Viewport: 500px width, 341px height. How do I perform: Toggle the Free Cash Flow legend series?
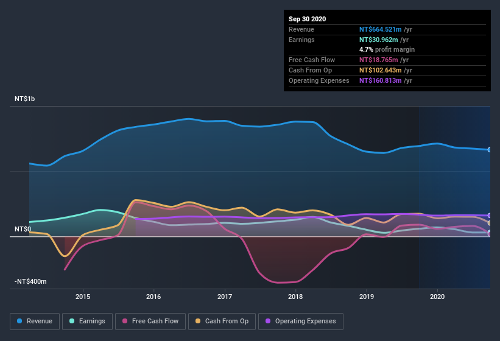click(150, 322)
